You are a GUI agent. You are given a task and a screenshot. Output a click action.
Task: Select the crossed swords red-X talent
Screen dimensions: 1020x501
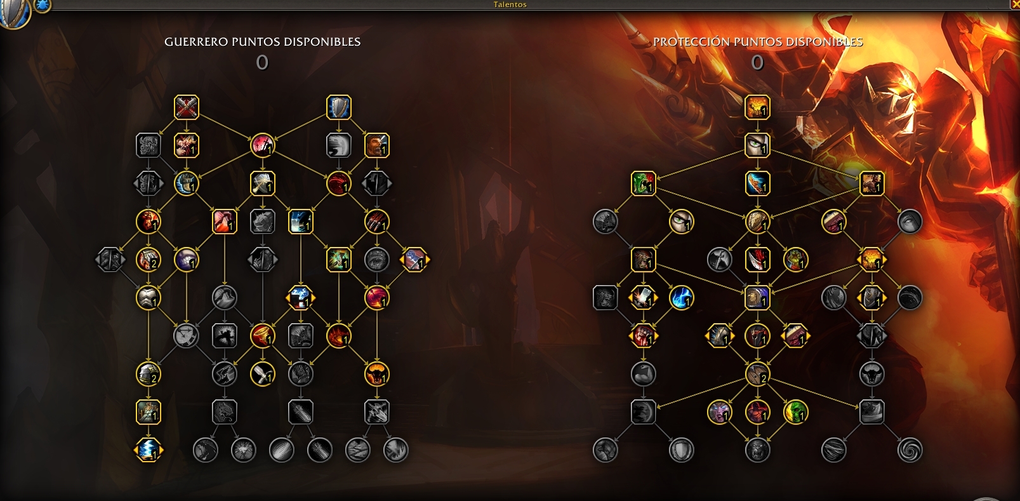coord(187,107)
